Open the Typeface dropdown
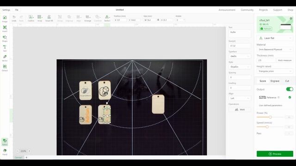 pos(240,56)
